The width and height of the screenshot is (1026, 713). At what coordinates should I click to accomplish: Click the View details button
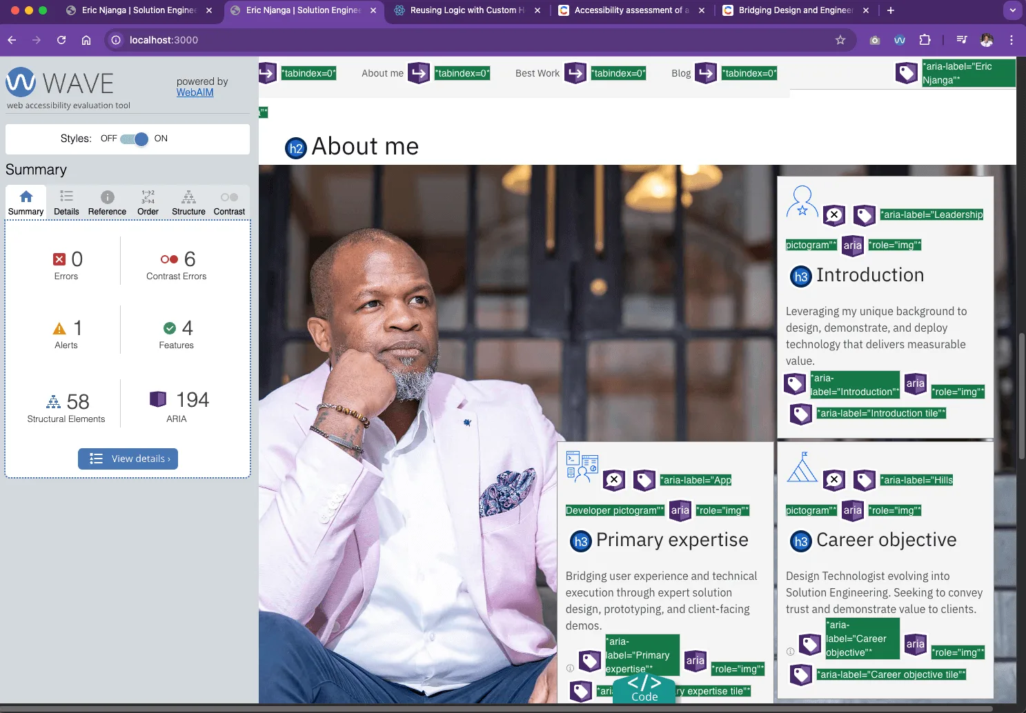click(128, 459)
